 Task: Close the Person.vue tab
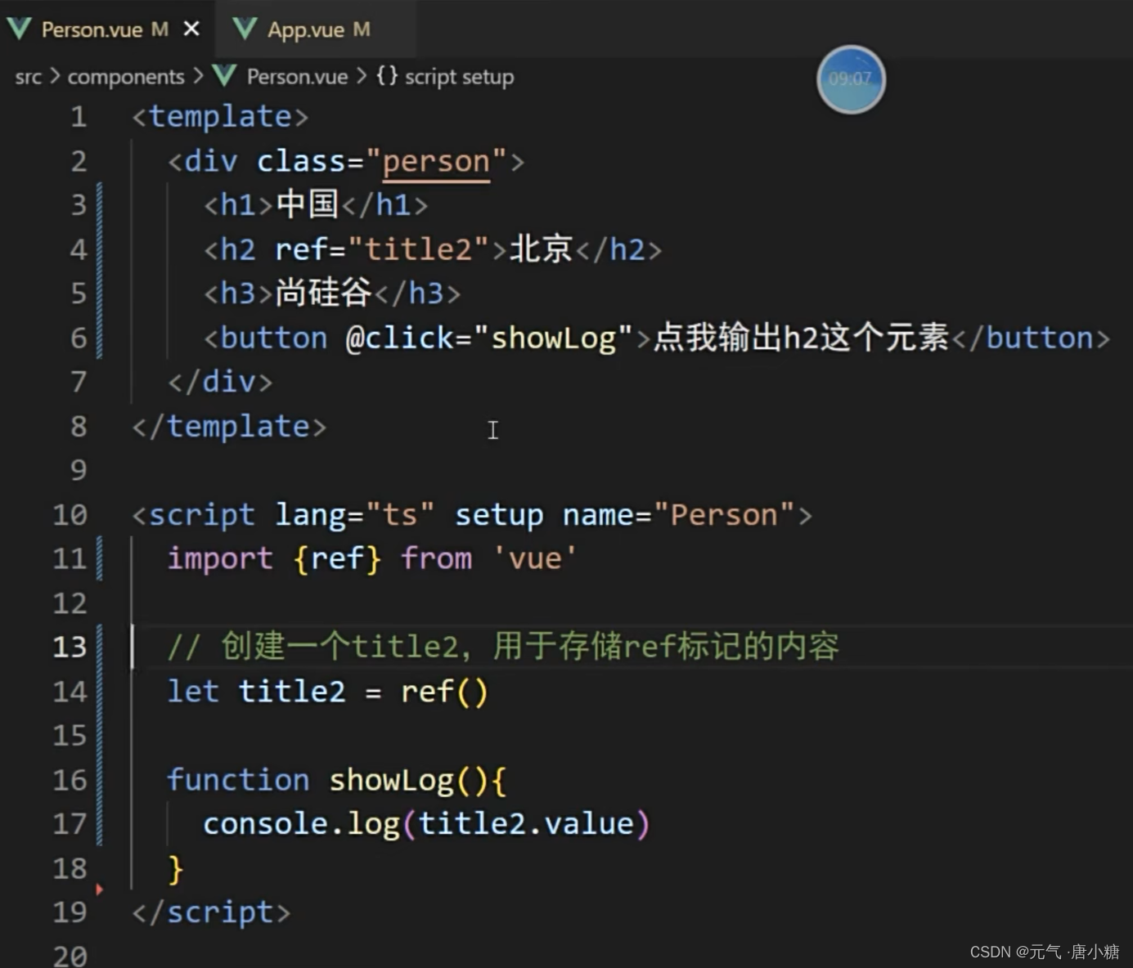[x=191, y=28]
